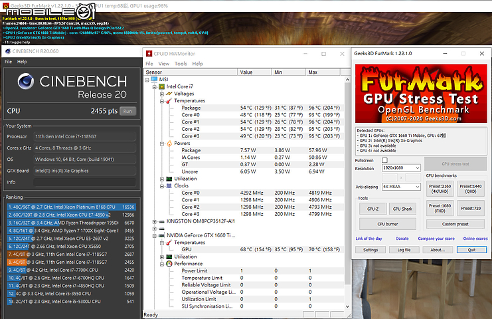Viewport: 492px width, 319px height.
Task: Click the Value column header
Action: pyautogui.click(x=254, y=72)
